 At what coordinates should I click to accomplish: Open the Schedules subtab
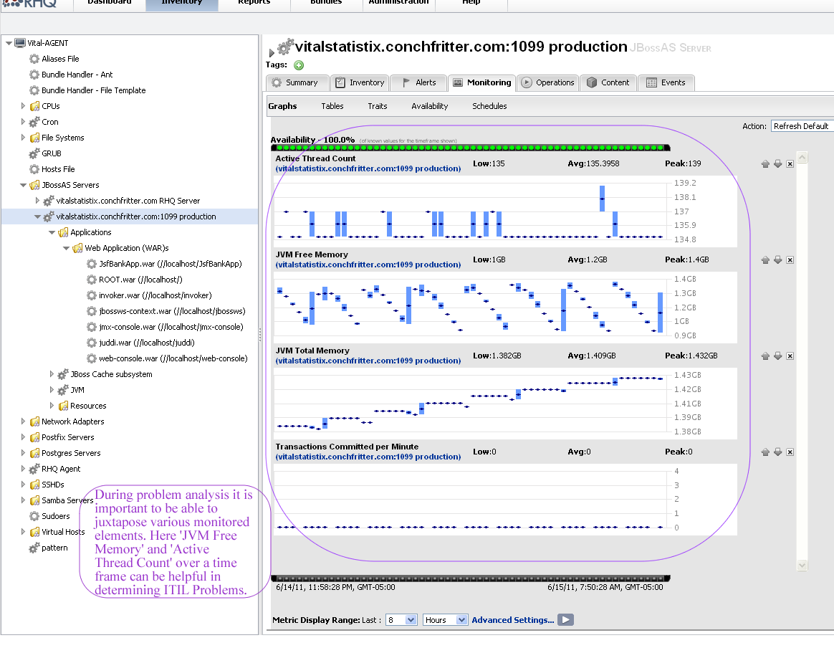[489, 106]
